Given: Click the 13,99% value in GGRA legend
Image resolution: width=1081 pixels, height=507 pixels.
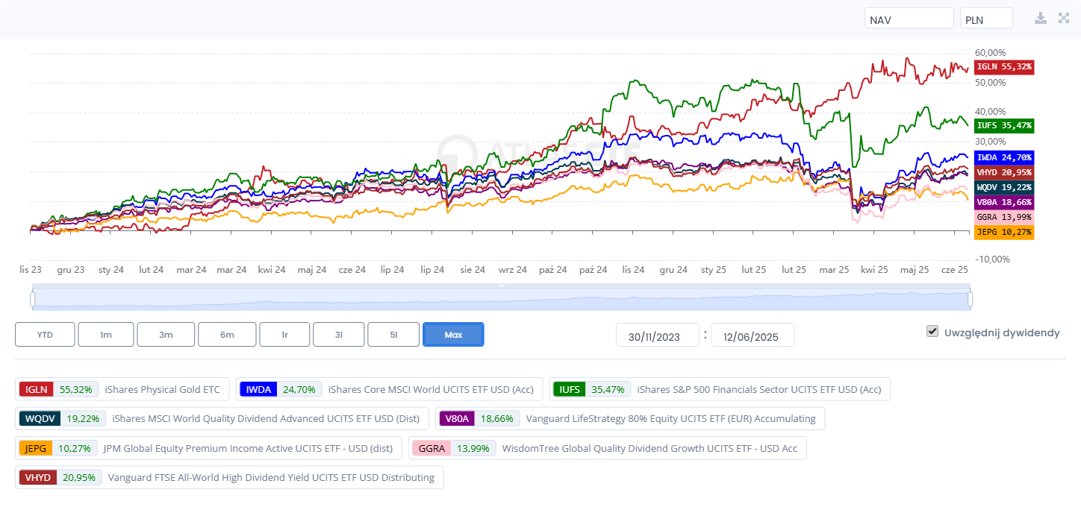Looking at the screenshot, I should click(x=473, y=448).
